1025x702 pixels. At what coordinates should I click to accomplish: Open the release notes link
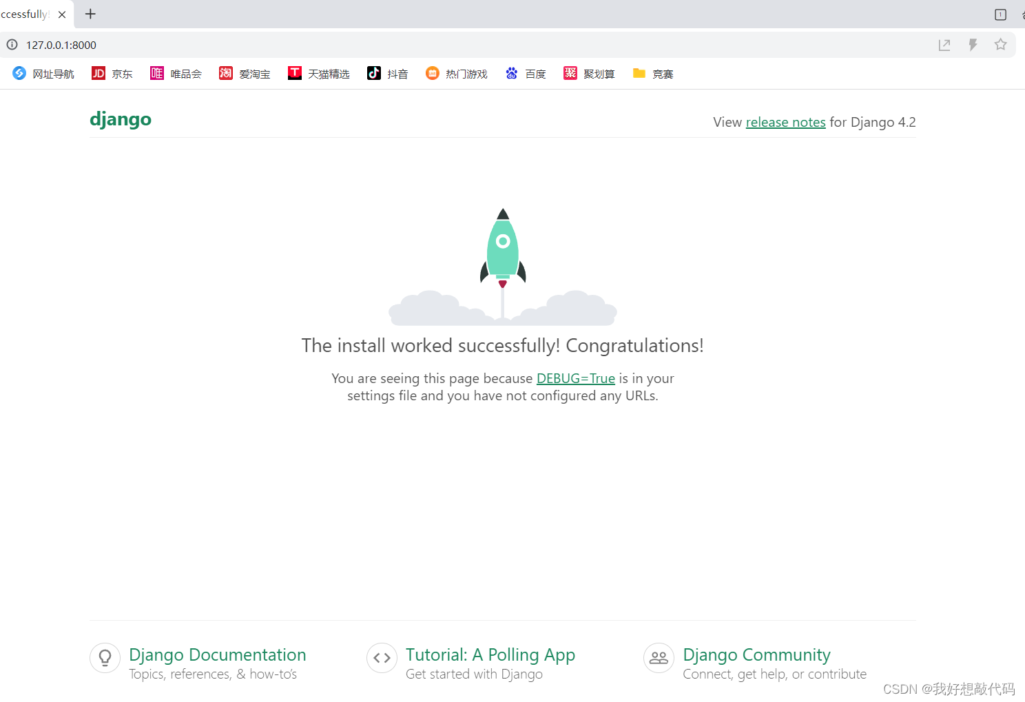[785, 122]
